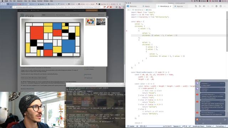This screenshot has height=128, width=228.
Task: Click the browser address bar URL
Action: coord(58,7)
